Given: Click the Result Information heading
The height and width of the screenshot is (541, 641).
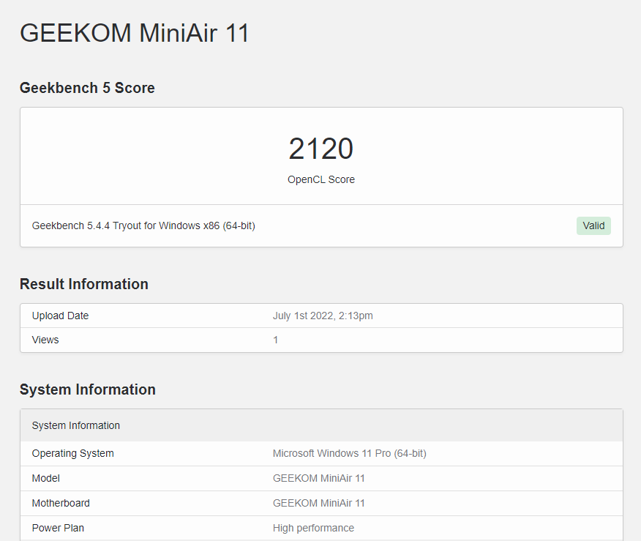Looking at the screenshot, I should pos(84,284).
